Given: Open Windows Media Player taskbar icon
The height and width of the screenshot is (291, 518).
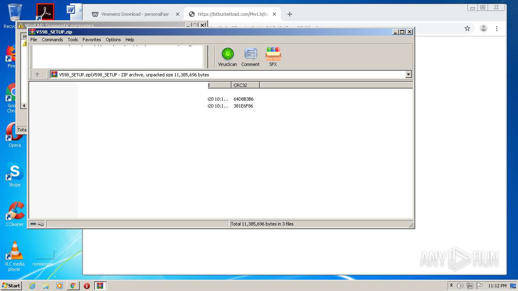Looking at the screenshot, I should point(59,286).
